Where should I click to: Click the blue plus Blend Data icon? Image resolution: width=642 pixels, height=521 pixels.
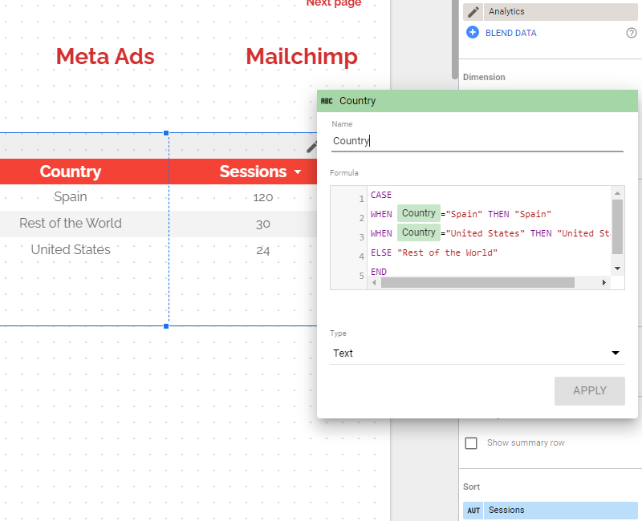(473, 32)
